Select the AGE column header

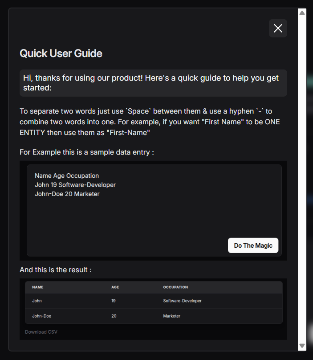coord(115,287)
